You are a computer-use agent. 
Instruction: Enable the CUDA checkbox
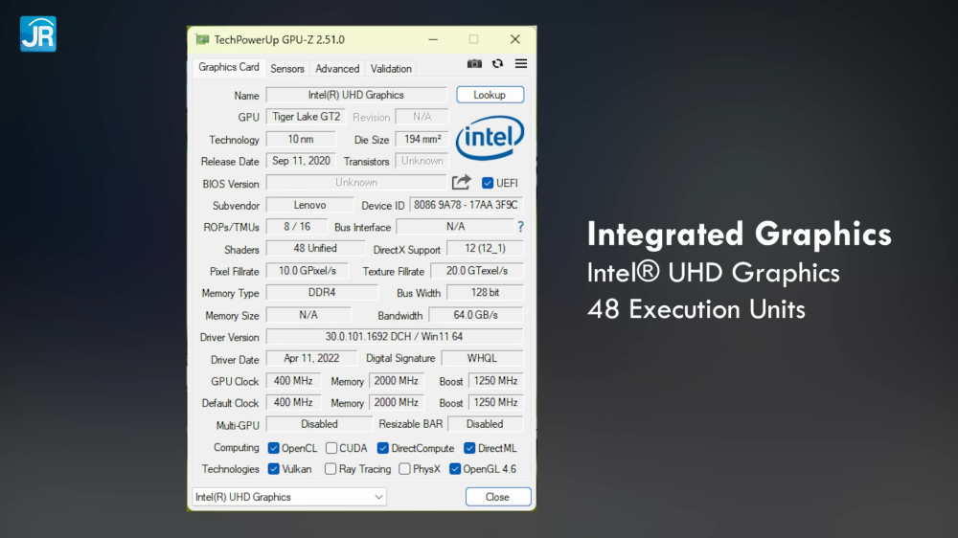[331, 448]
